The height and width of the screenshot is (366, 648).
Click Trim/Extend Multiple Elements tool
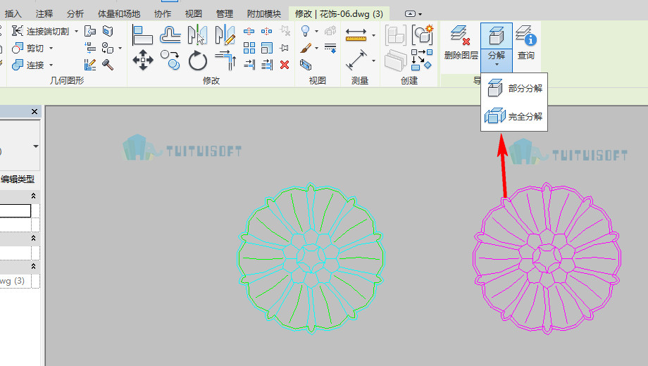click(x=267, y=65)
